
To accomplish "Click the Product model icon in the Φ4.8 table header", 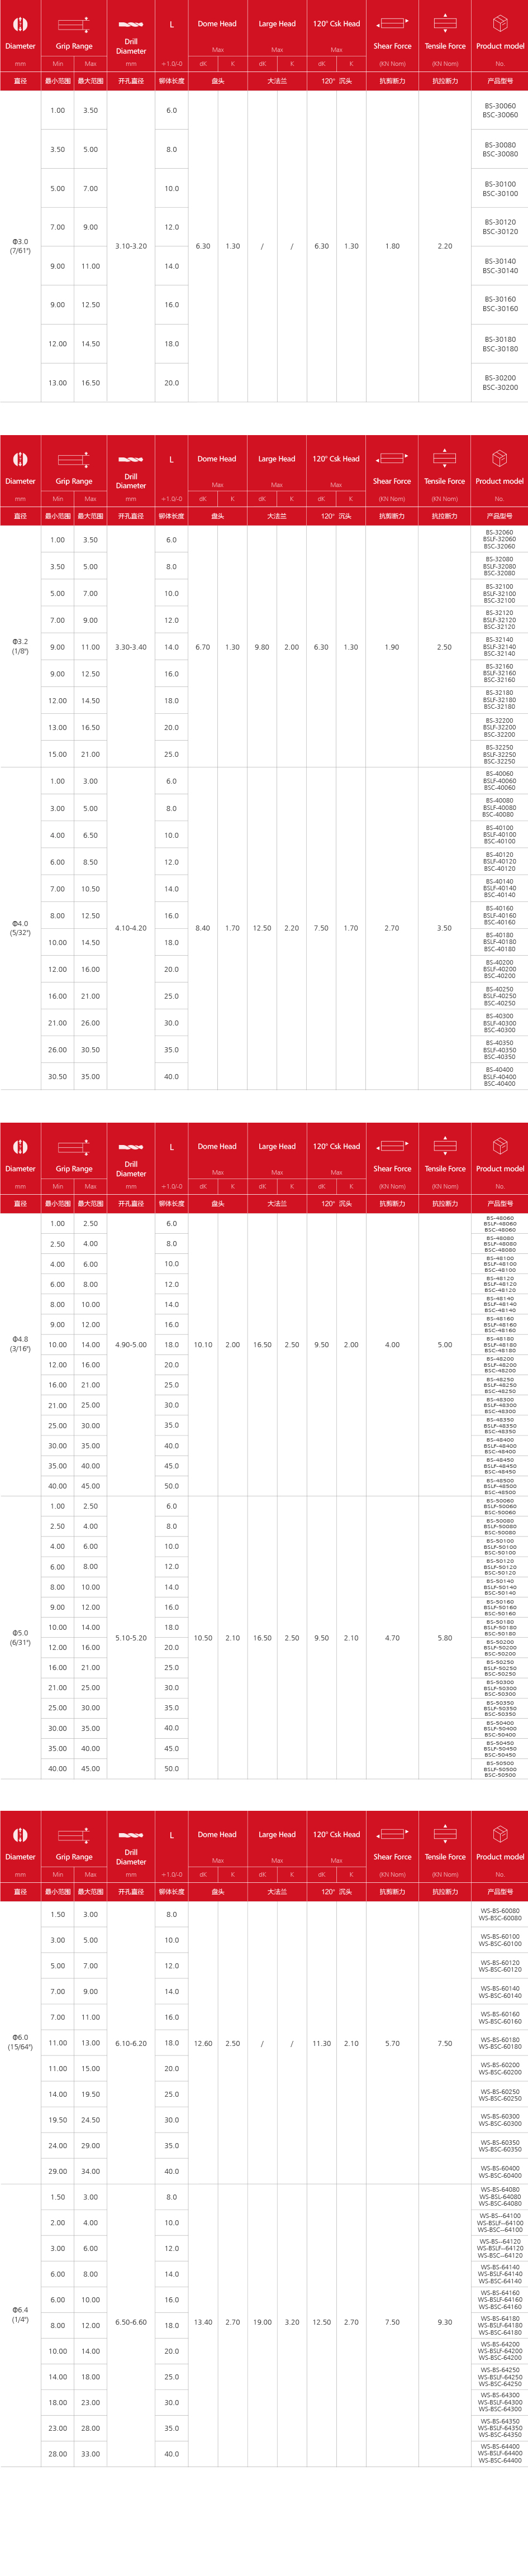I will (x=500, y=1146).
